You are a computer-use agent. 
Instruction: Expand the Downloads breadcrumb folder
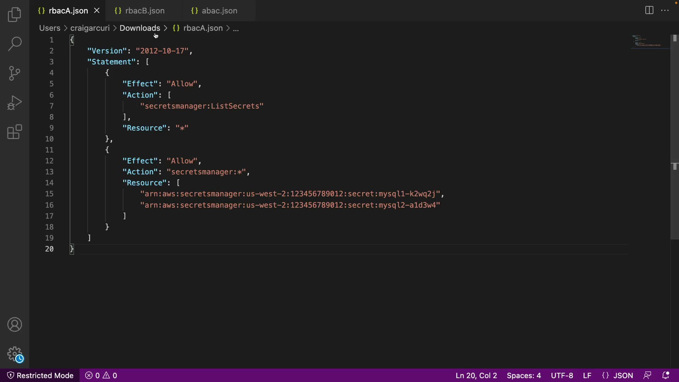coord(140,28)
